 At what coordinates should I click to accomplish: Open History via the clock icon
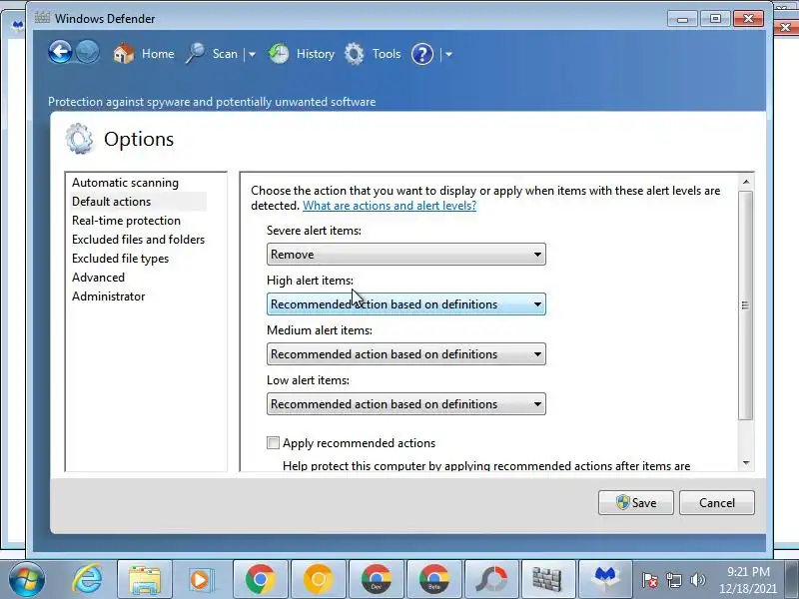pyautogui.click(x=279, y=54)
